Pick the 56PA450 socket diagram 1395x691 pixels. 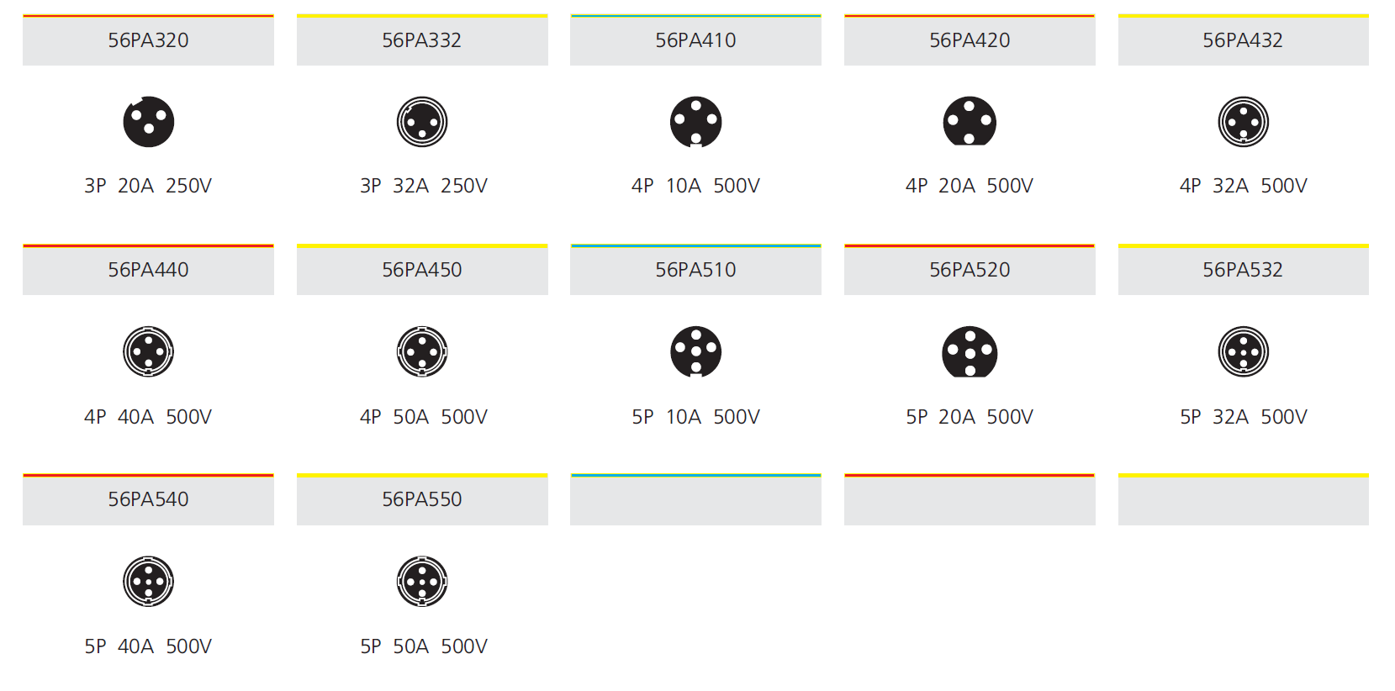(x=422, y=351)
